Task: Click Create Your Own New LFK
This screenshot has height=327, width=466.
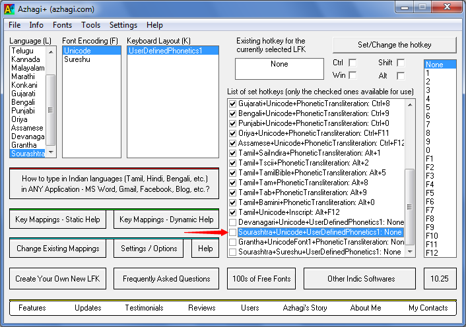Action: pyautogui.click(x=57, y=279)
